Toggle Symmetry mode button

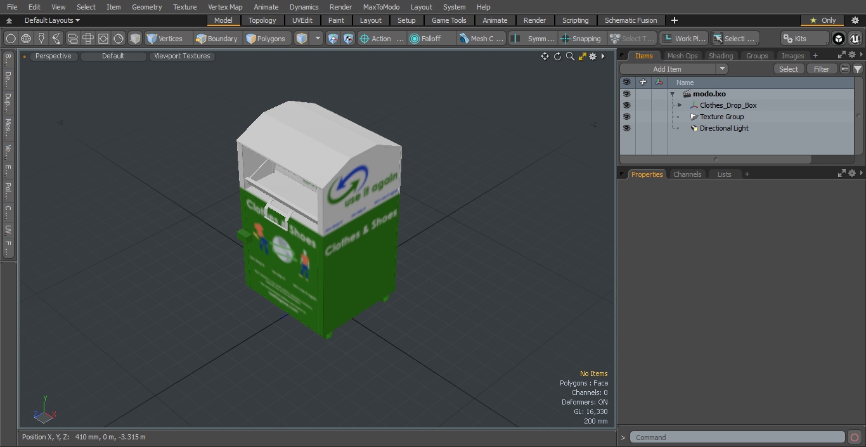coord(533,39)
